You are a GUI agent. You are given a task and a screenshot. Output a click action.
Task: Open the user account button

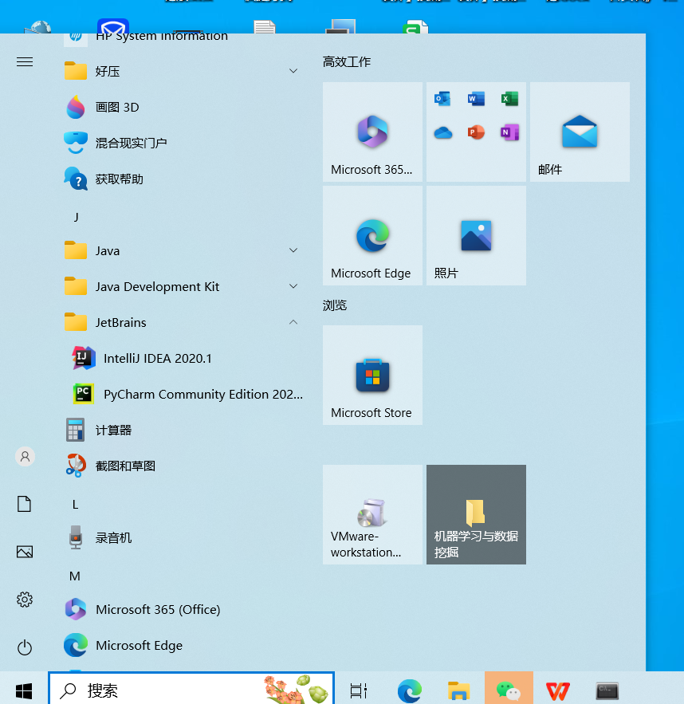(26, 457)
